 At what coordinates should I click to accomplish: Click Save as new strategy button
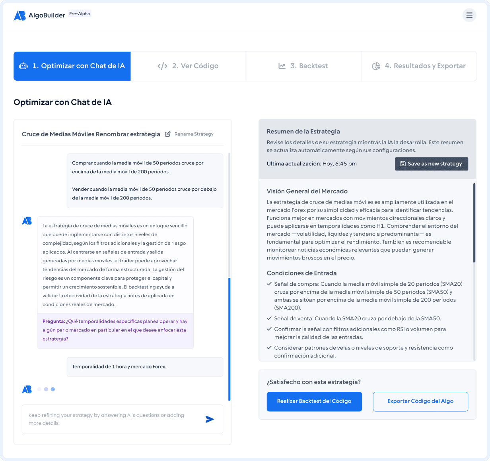point(431,164)
